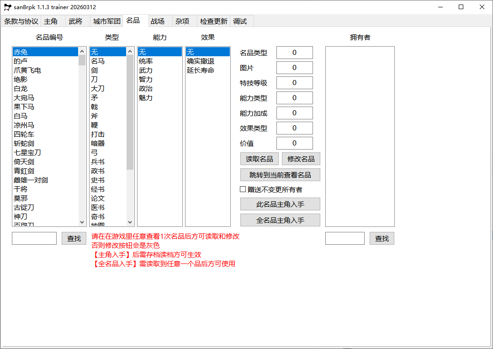Click 查找 button below the 名品编号 list
This screenshot has height=349, width=493.
74,238
